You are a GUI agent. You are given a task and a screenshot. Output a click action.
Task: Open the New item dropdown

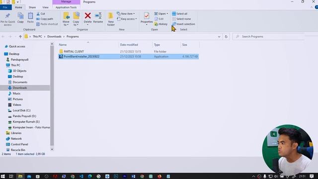point(126,13)
